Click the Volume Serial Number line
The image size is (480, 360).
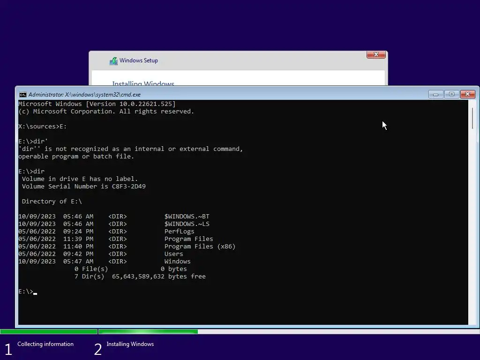coord(83,187)
